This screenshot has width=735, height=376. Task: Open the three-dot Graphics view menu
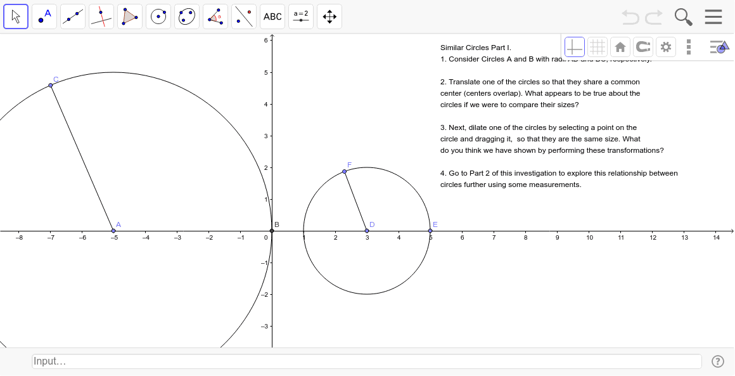689,46
